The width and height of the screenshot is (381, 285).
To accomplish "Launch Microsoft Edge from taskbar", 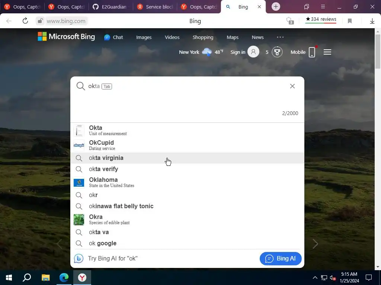I will pos(64,278).
